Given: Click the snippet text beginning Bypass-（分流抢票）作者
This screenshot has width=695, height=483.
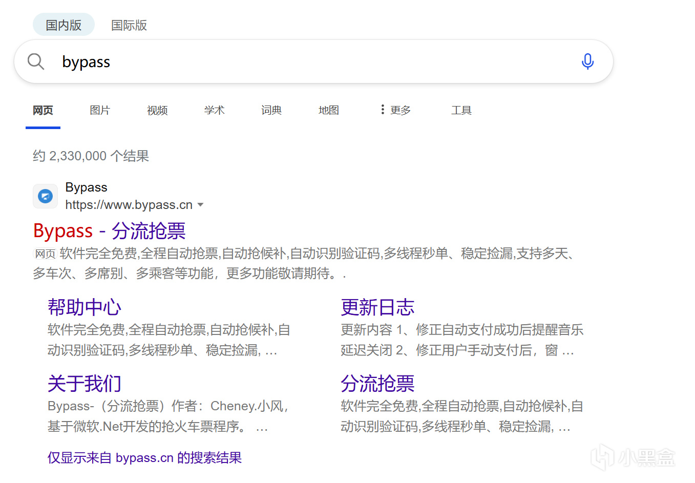Looking at the screenshot, I should (x=168, y=416).
